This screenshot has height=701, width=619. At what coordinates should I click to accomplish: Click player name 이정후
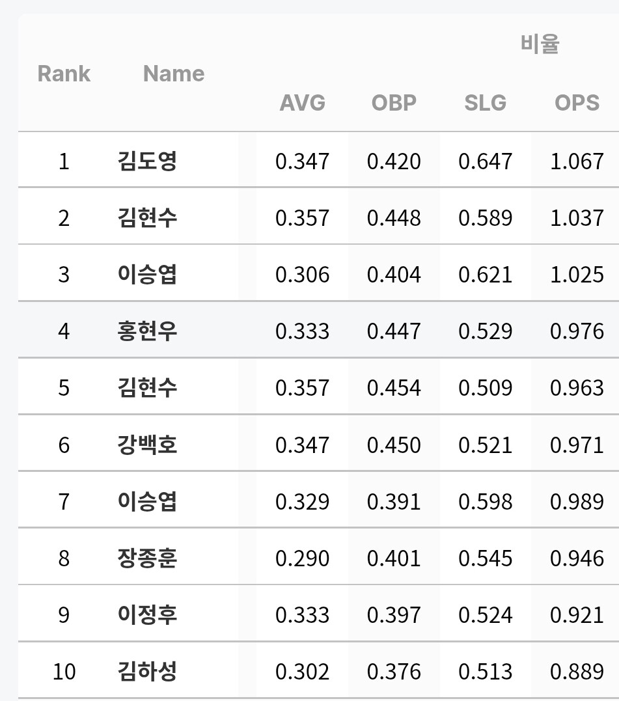pyautogui.click(x=147, y=614)
